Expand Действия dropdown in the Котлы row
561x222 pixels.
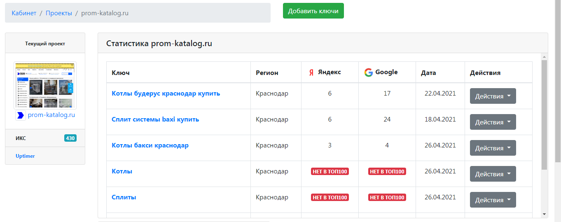[x=493, y=174]
